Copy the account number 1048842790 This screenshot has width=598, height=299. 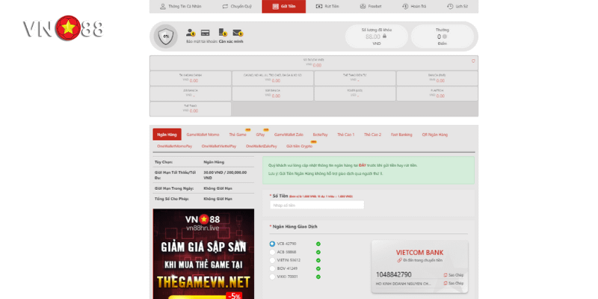pyautogui.click(x=454, y=275)
